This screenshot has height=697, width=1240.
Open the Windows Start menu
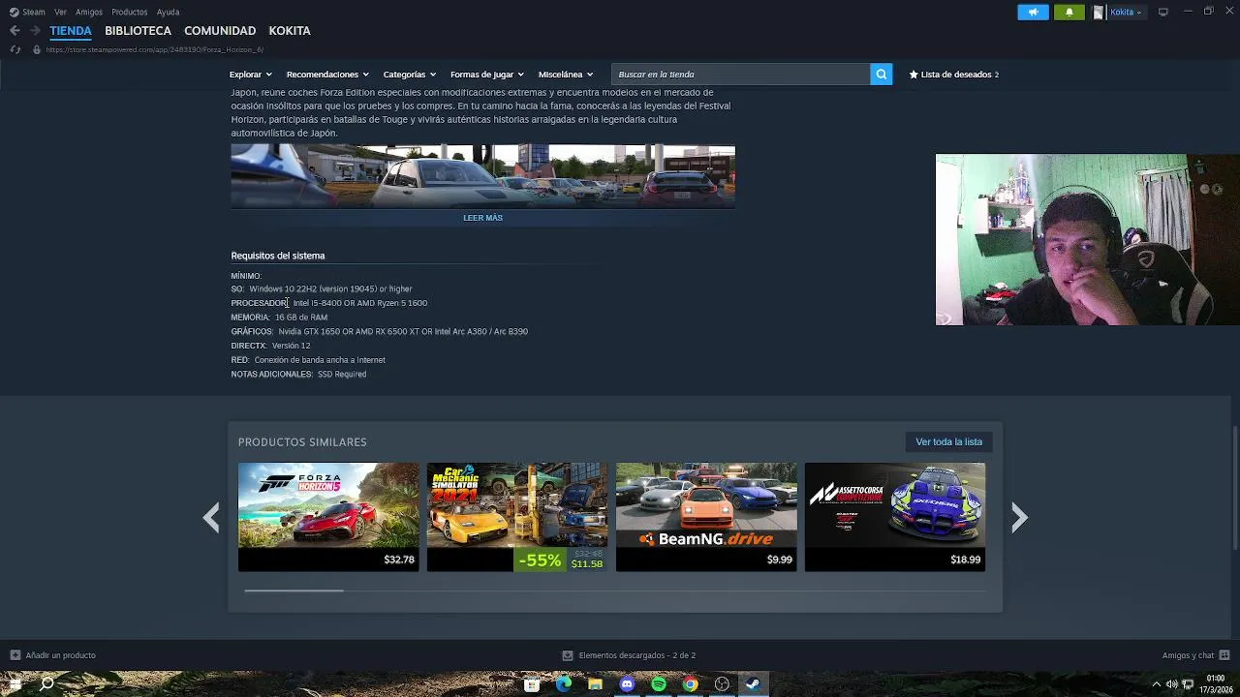pyautogui.click(x=15, y=684)
